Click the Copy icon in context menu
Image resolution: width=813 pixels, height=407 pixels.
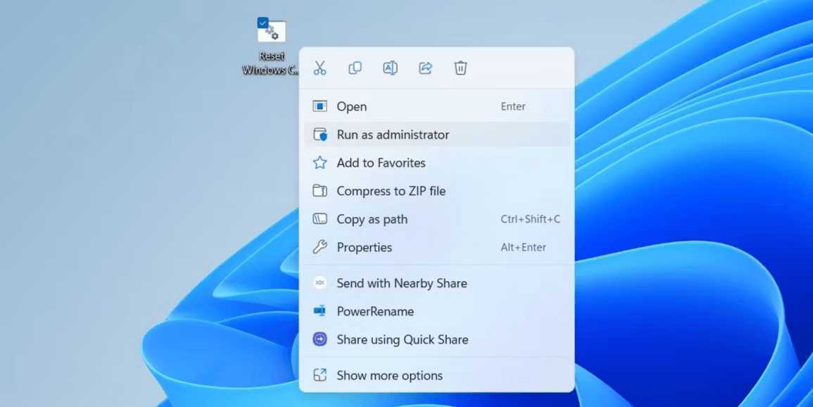pyautogui.click(x=355, y=68)
